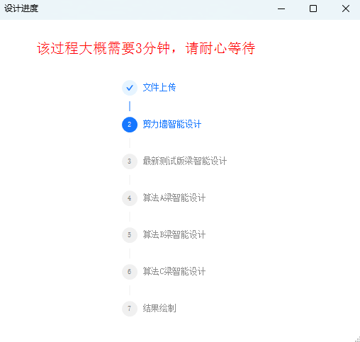Close the 设计进度 window
The height and width of the screenshot is (342, 360).
click(x=346, y=9)
